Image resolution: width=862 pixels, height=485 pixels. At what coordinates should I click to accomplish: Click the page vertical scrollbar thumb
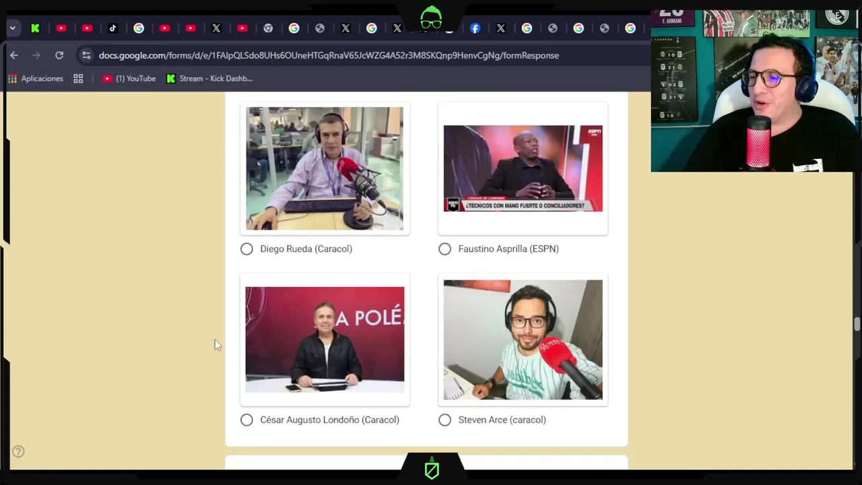coord(857,325)
